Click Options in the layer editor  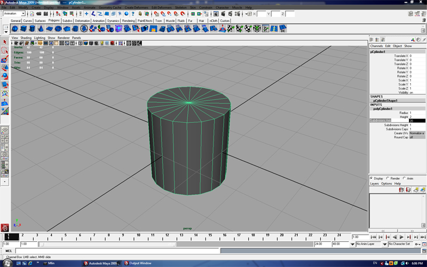pos(386,184)
